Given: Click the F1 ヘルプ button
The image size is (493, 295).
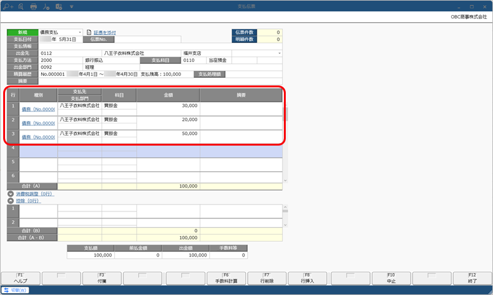Looking at the screenshot, I should click(x=21, y=279).
